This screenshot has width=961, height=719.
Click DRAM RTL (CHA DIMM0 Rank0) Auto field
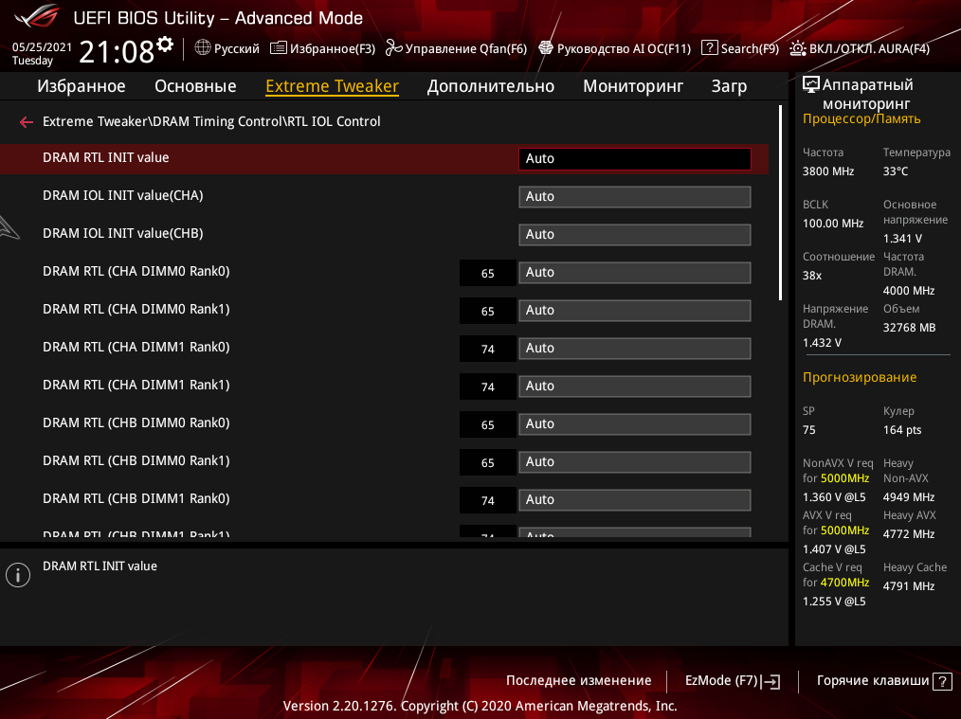pos(634,273)
